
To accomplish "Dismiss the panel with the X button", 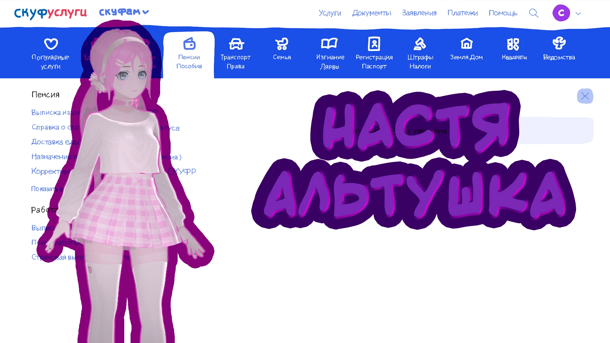I will (x=585, y=96).
